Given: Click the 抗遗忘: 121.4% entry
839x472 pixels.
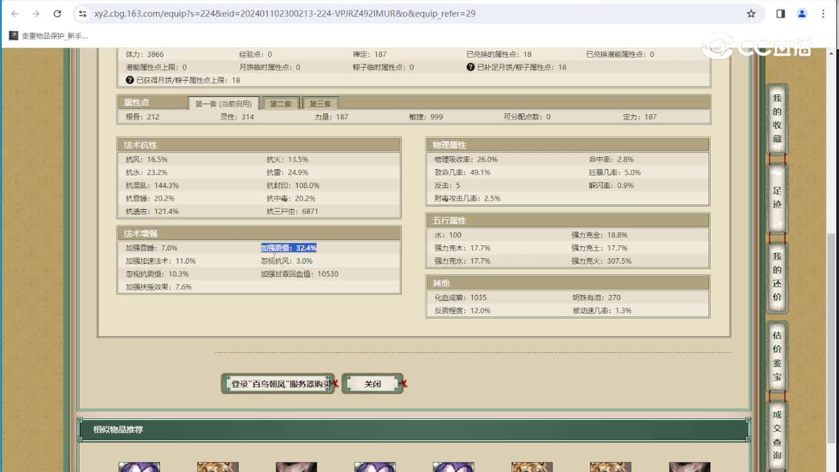Looking at the screenshot, I should [x=152, y=211].
